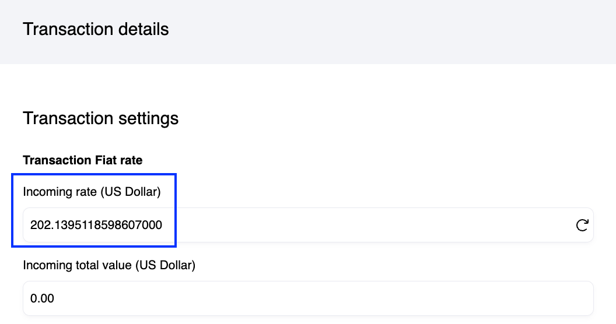Place cursor in the total value box
616x324 pixels.
pos(308,298)
